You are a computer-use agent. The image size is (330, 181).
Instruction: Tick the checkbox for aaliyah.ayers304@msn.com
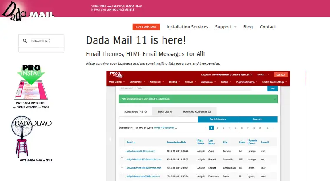[x=122, y=150]
